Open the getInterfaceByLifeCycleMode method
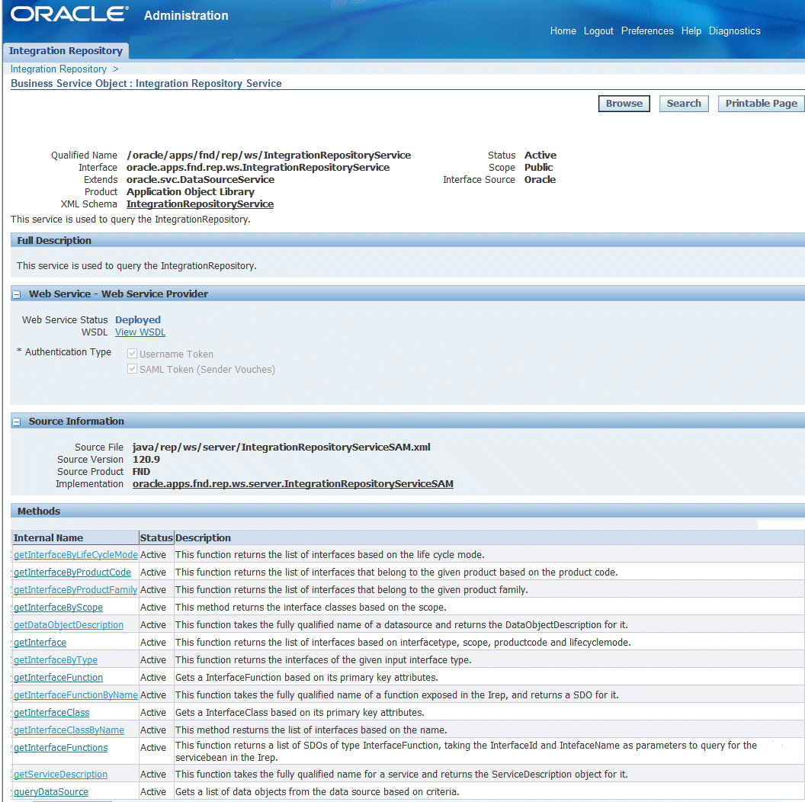This screenshot has width=805, height=802. 75,554
